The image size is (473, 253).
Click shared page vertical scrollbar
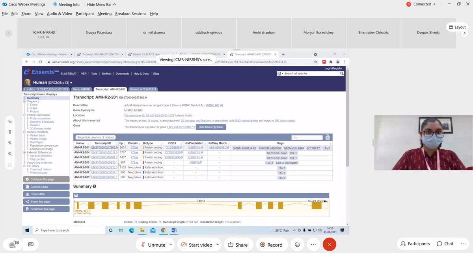tap(346, 118)
